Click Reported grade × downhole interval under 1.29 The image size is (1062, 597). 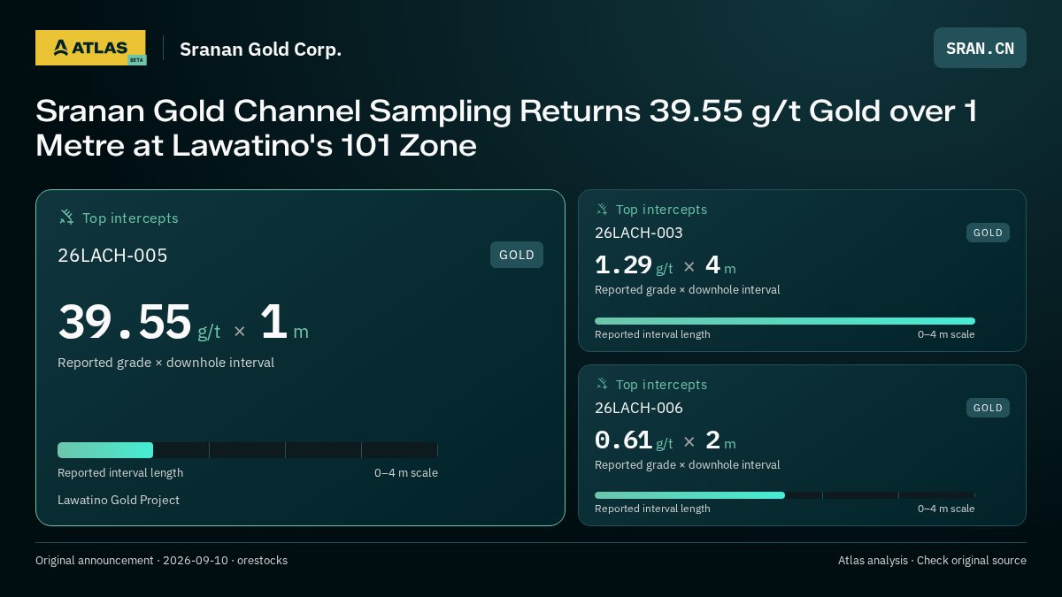(688, 290)
